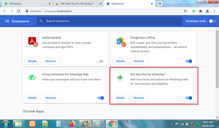Enable Developer mode toggle
This screenshot has height=128, width=219.
click(212, 21)
